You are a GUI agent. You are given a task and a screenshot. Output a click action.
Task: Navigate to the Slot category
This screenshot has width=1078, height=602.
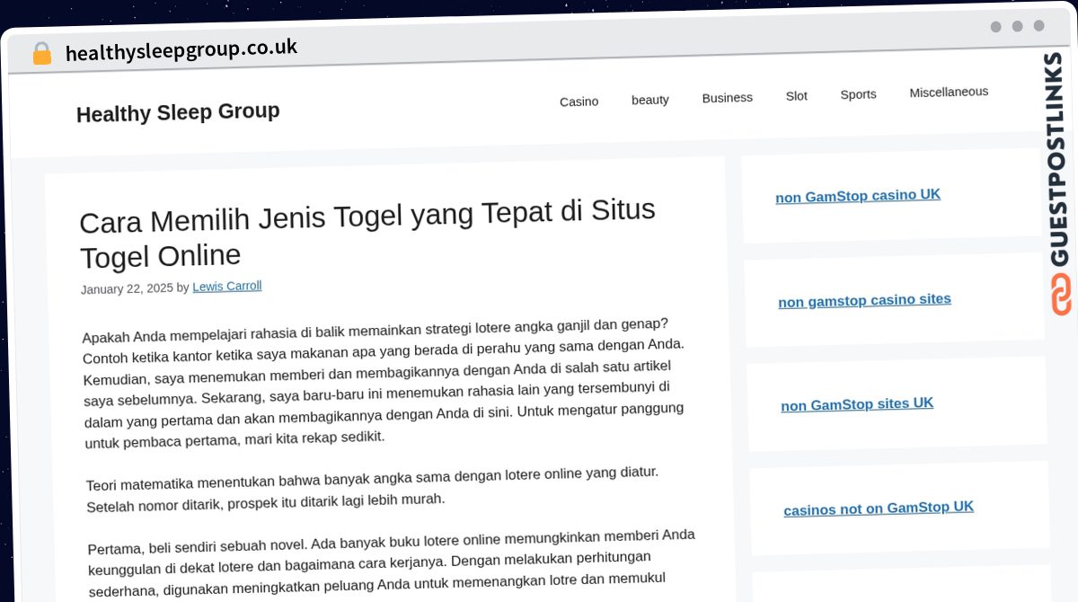tap(796, 94)
